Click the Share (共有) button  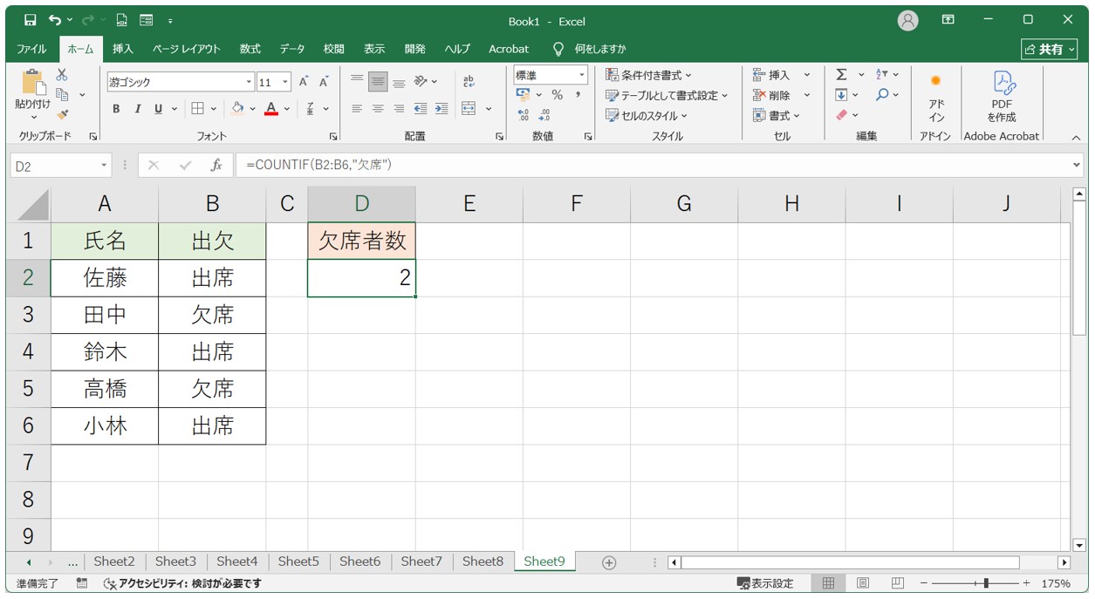(x=1051, y=49)
